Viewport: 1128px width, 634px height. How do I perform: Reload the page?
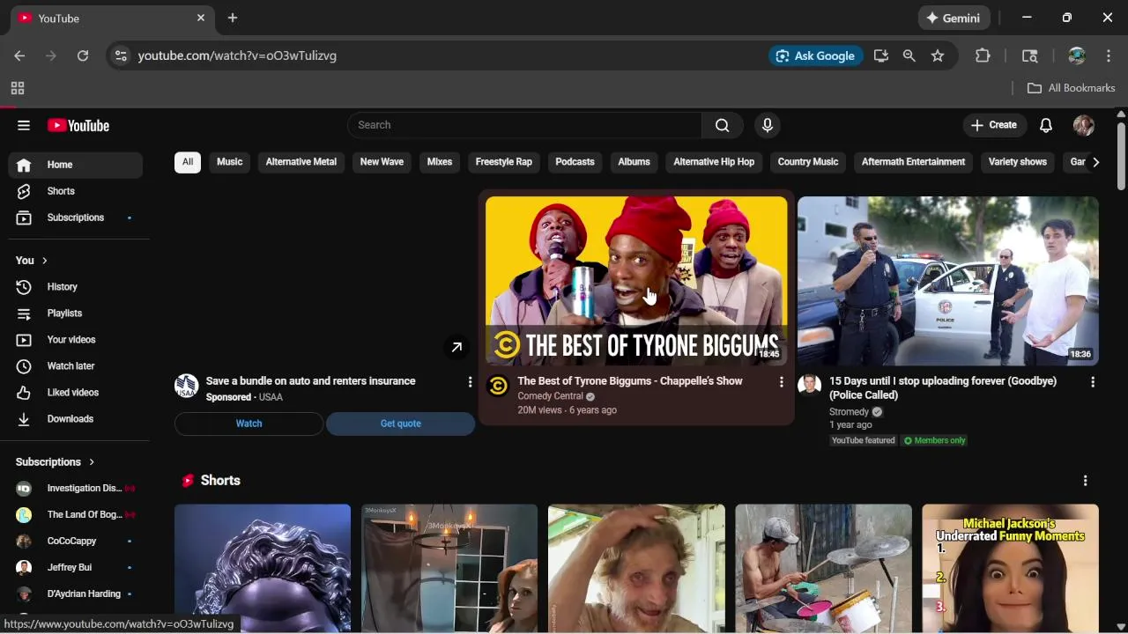point(83,55)
